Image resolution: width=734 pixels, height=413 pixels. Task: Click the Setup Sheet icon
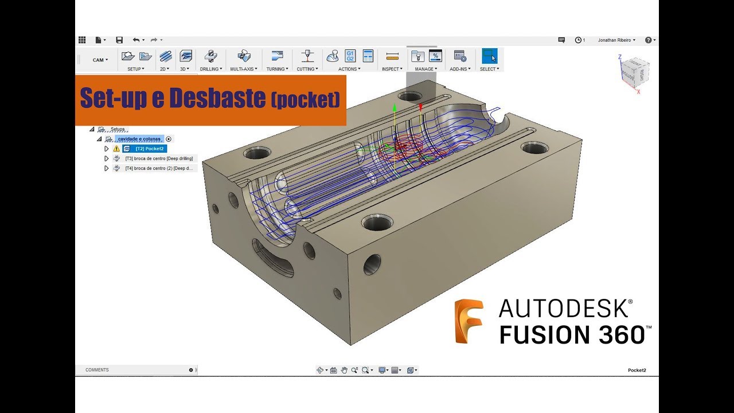click(x=368, y=56)
